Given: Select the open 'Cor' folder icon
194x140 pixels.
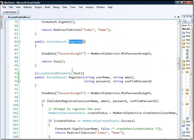Looking at the screenshot, I should (183, 47).
